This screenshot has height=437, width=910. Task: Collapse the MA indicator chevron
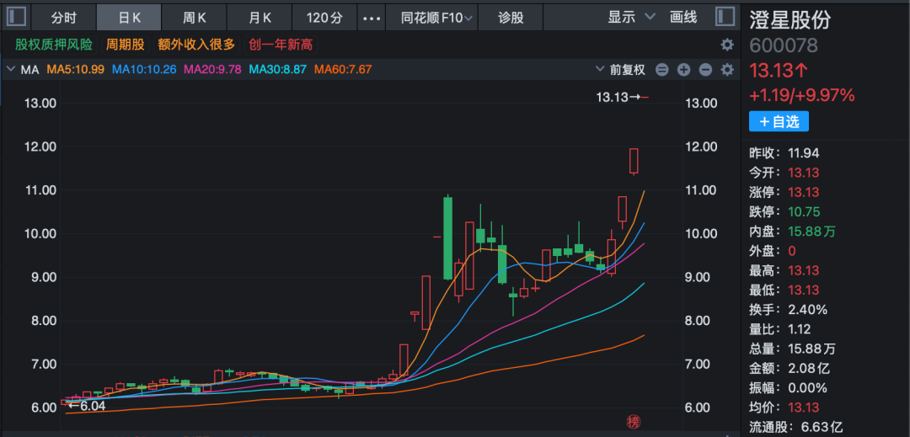11,69
